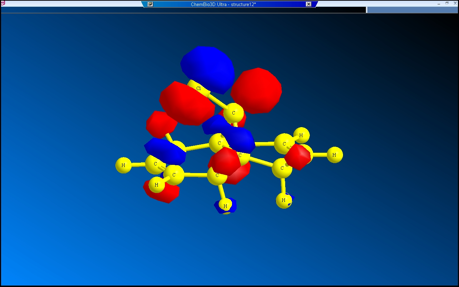Image resolution: width=459 pixels, height=287 pixels.
Task: Select the chlorine atom labeled Cl
Action: point(198,88)
